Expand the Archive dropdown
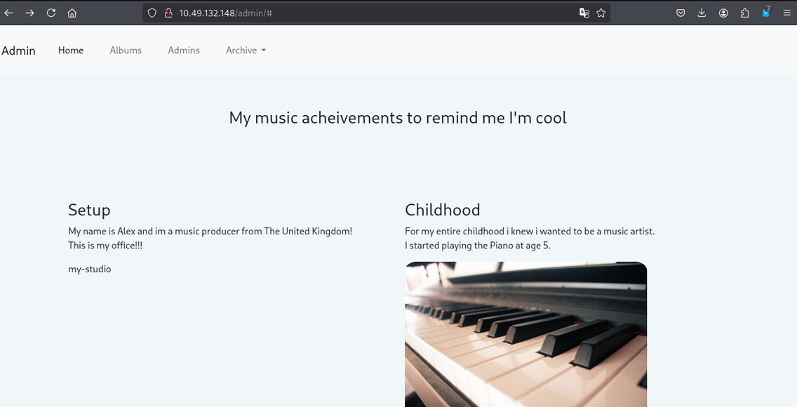 click(x=246, y=51)
